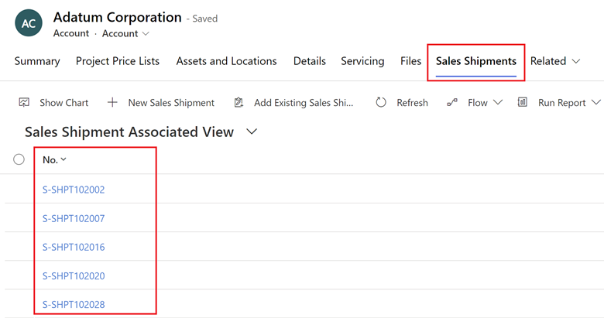Switch to the Summary tab

click(37, 61)
